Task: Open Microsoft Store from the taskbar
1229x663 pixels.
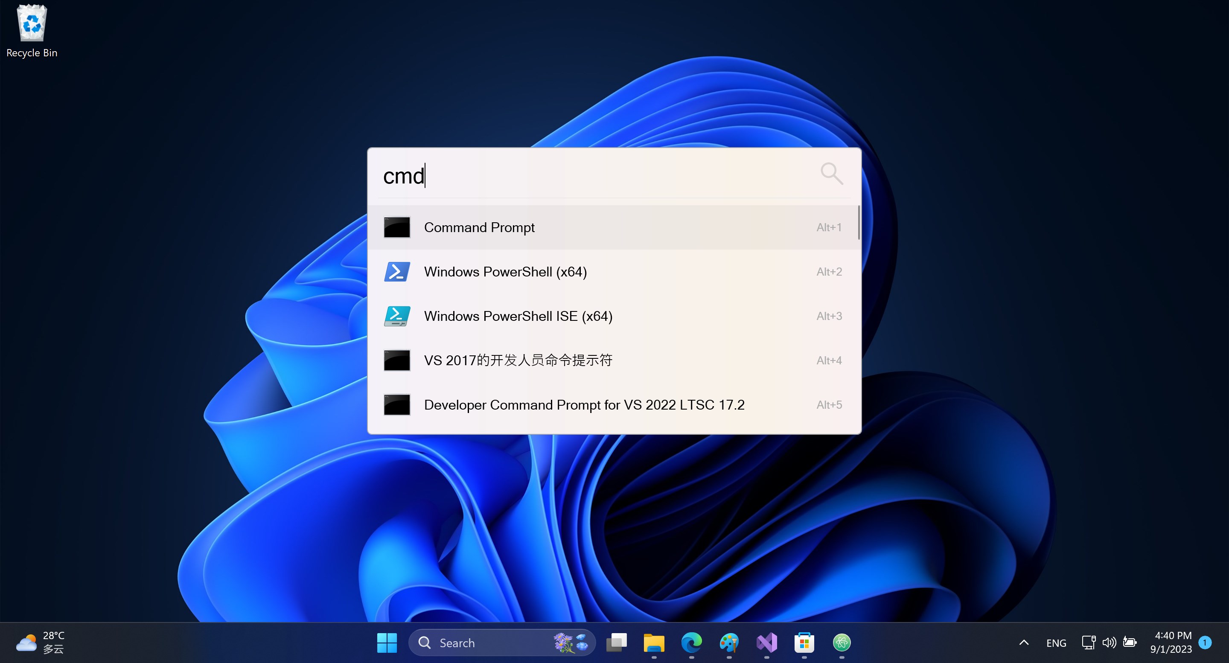Action: (x=804, y=643)
